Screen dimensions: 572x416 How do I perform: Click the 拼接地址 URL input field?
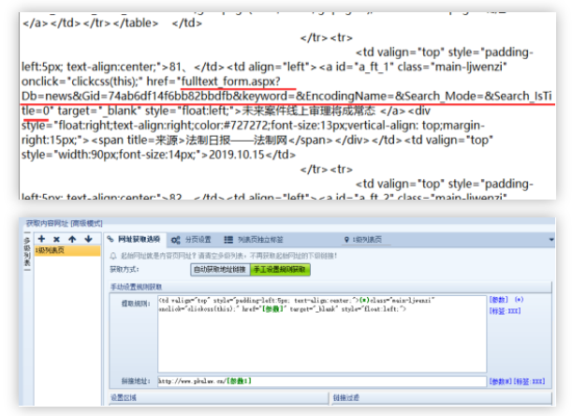click(318, 381)
